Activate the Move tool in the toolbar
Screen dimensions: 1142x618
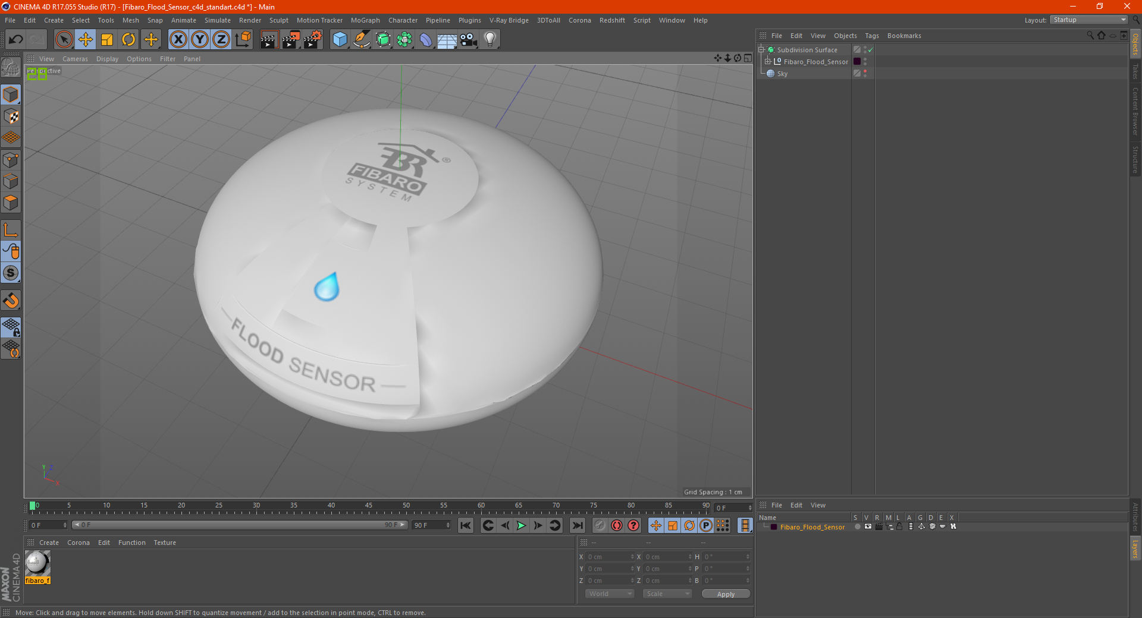coord(86,40)
